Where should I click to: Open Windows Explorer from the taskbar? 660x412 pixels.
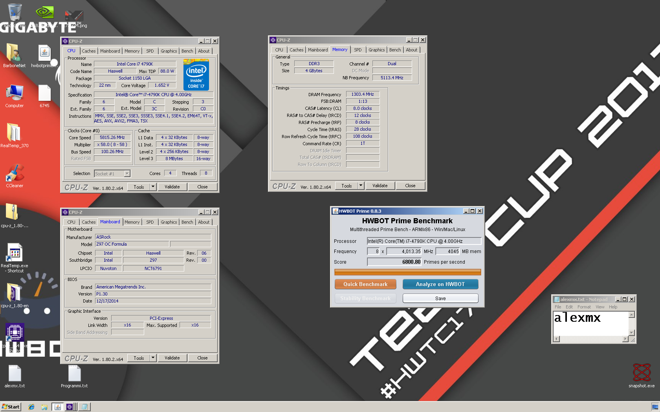[44, 407]
